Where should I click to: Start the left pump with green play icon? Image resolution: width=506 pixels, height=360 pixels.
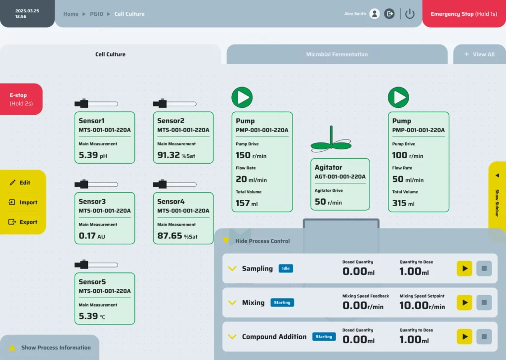point(242,97)
